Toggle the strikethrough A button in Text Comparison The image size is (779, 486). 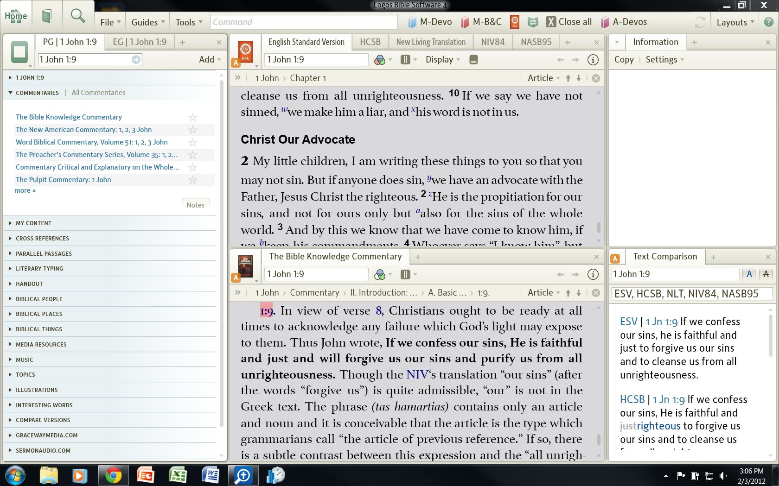coord(766,274)
